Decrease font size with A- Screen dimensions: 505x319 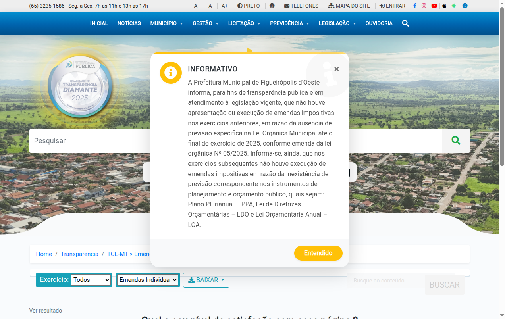coord(197,6)
